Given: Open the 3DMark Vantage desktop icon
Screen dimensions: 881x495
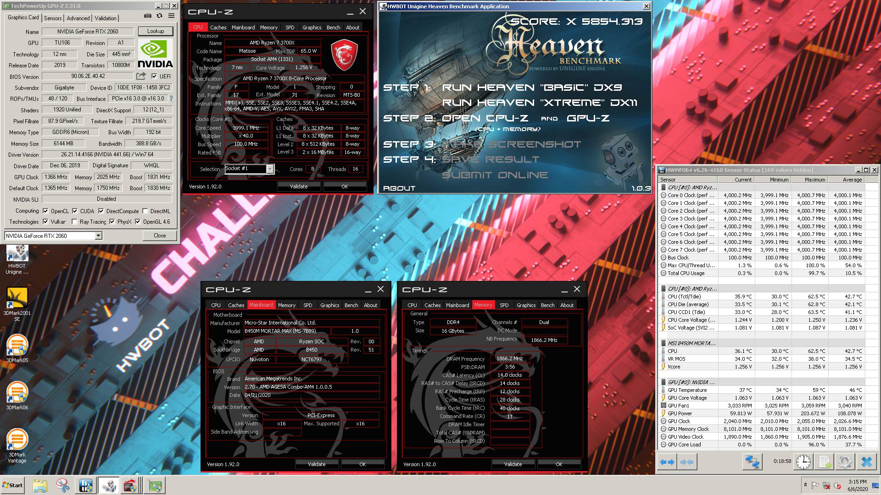Looking at the screenshot, I should pos(17,445).
